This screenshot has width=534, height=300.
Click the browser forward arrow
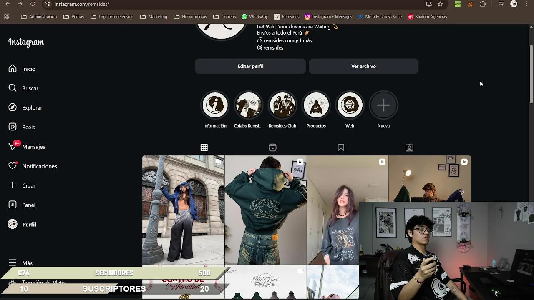[x=20, y=4]
